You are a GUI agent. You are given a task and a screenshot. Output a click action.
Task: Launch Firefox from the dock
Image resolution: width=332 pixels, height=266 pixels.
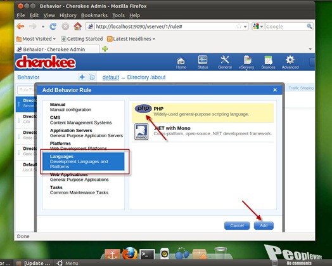tap(130, 253)
